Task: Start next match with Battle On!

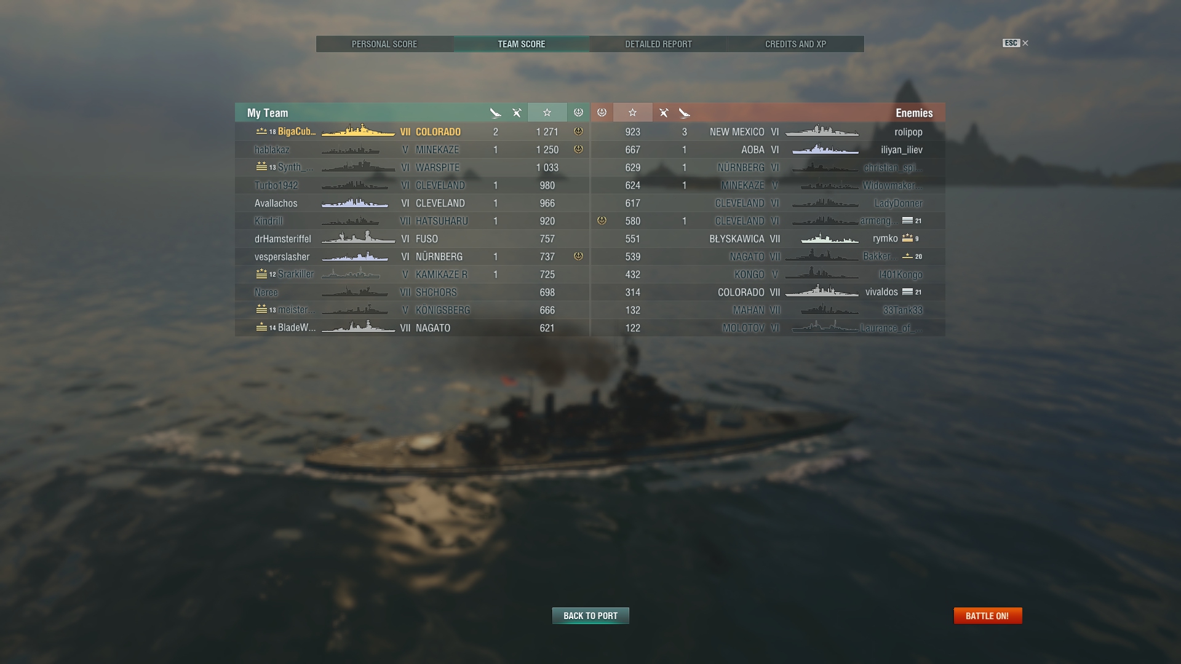Action: pos(988,615)
